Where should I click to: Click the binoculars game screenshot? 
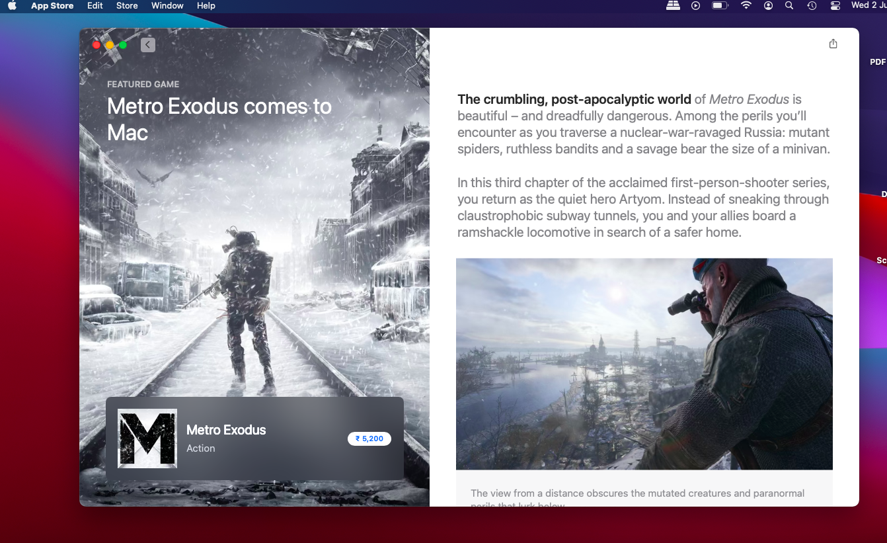(x=644, y=364)
